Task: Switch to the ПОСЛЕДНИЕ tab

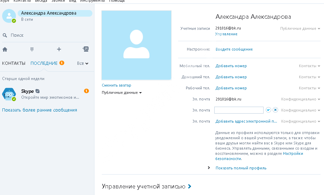Action: (x=44, y=63)
